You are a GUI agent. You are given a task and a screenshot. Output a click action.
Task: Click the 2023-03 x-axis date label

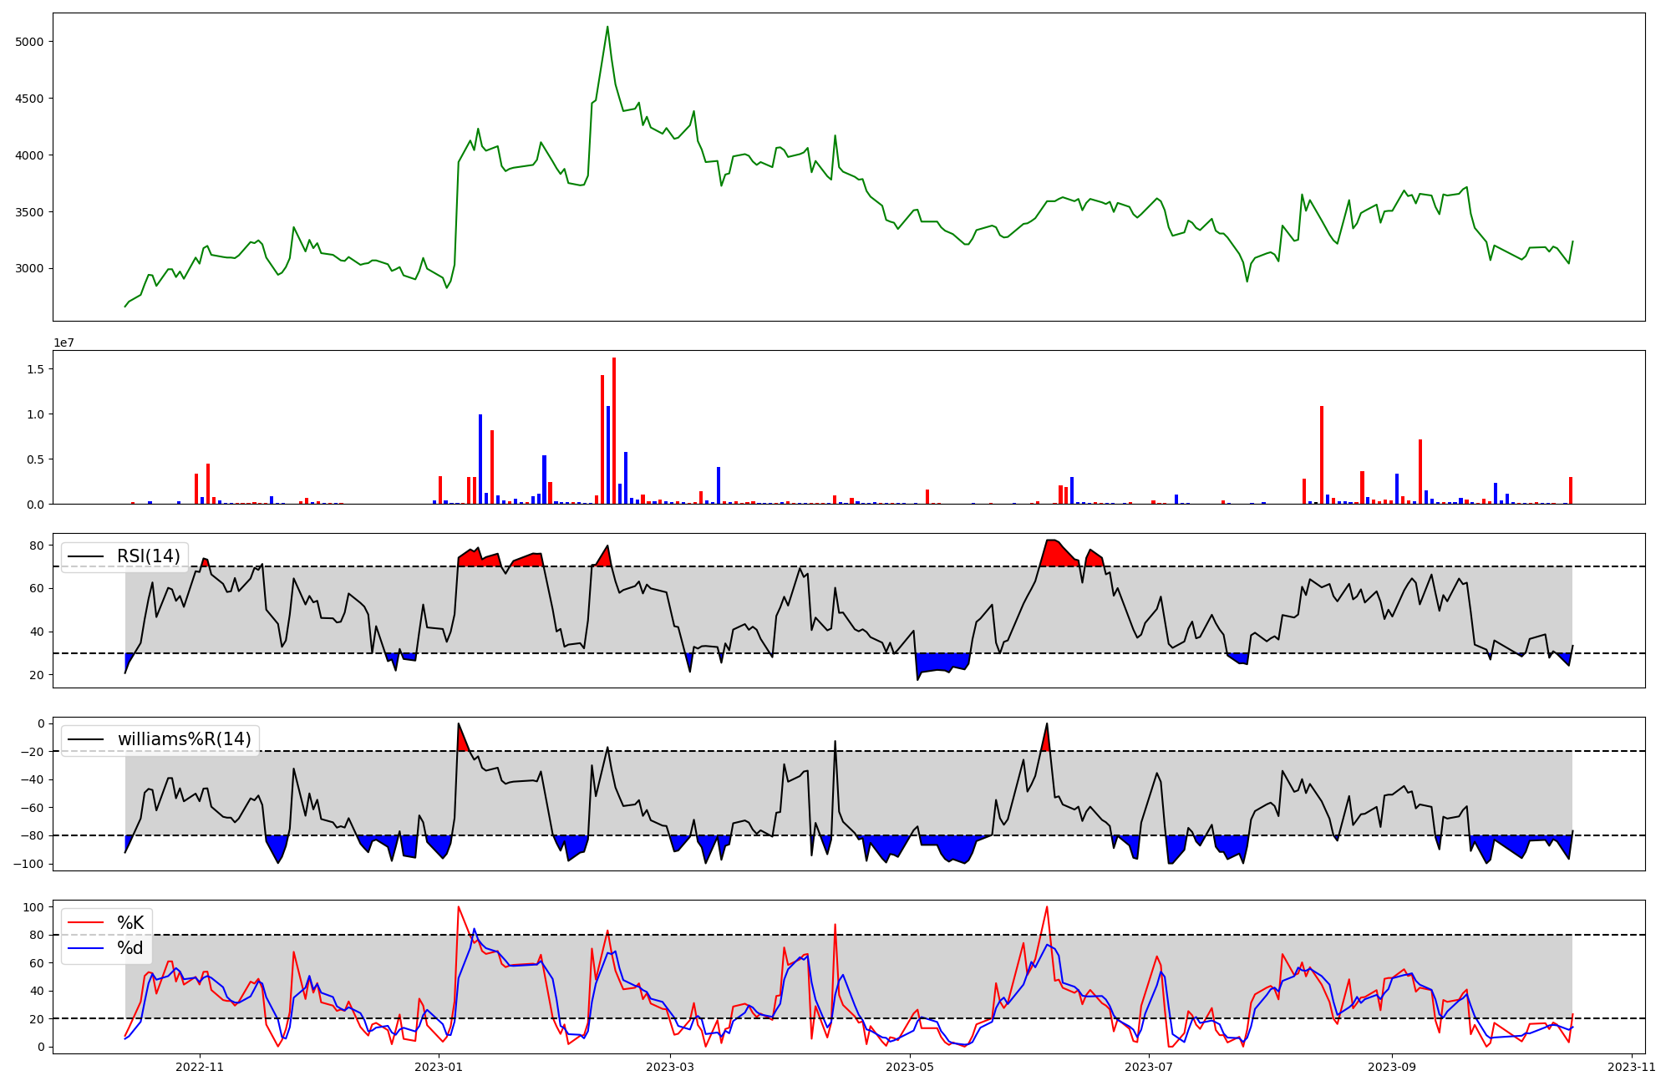tap(671, 1067)
